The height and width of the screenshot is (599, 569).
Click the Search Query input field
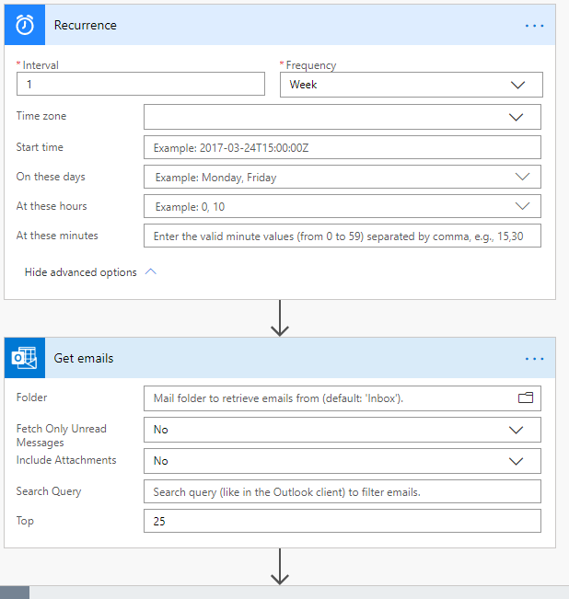[342, 491]
